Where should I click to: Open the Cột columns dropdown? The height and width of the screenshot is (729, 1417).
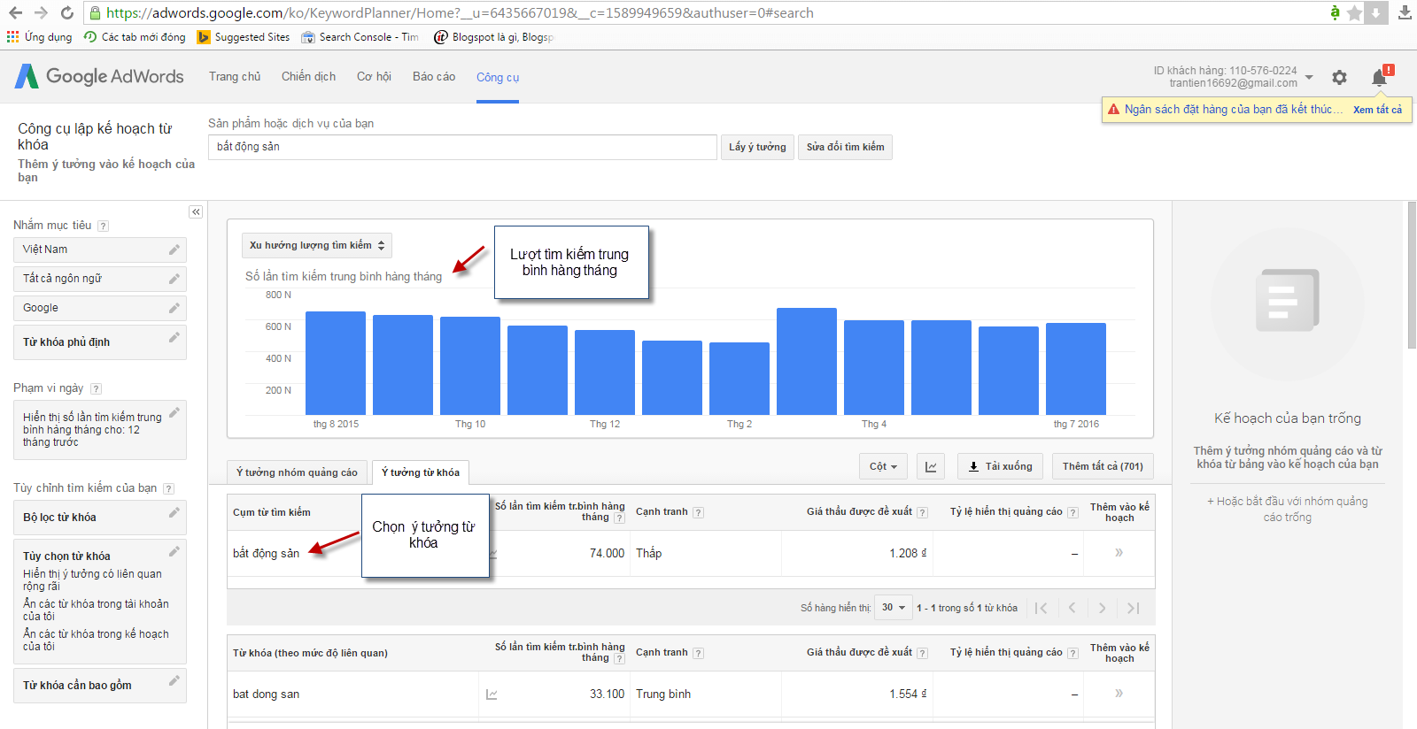(x=883, y=466)
